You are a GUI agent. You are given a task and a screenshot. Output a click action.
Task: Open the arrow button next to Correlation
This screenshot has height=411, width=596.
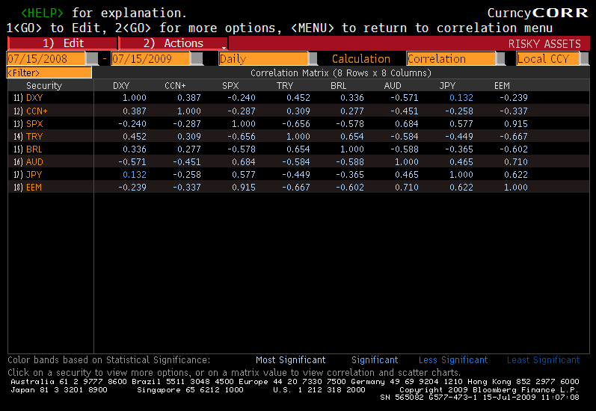501,59
